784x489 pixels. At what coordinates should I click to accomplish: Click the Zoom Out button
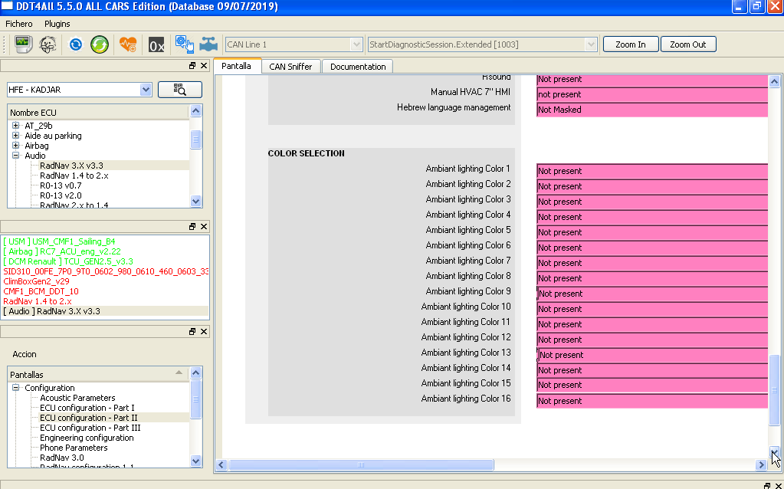688,44
